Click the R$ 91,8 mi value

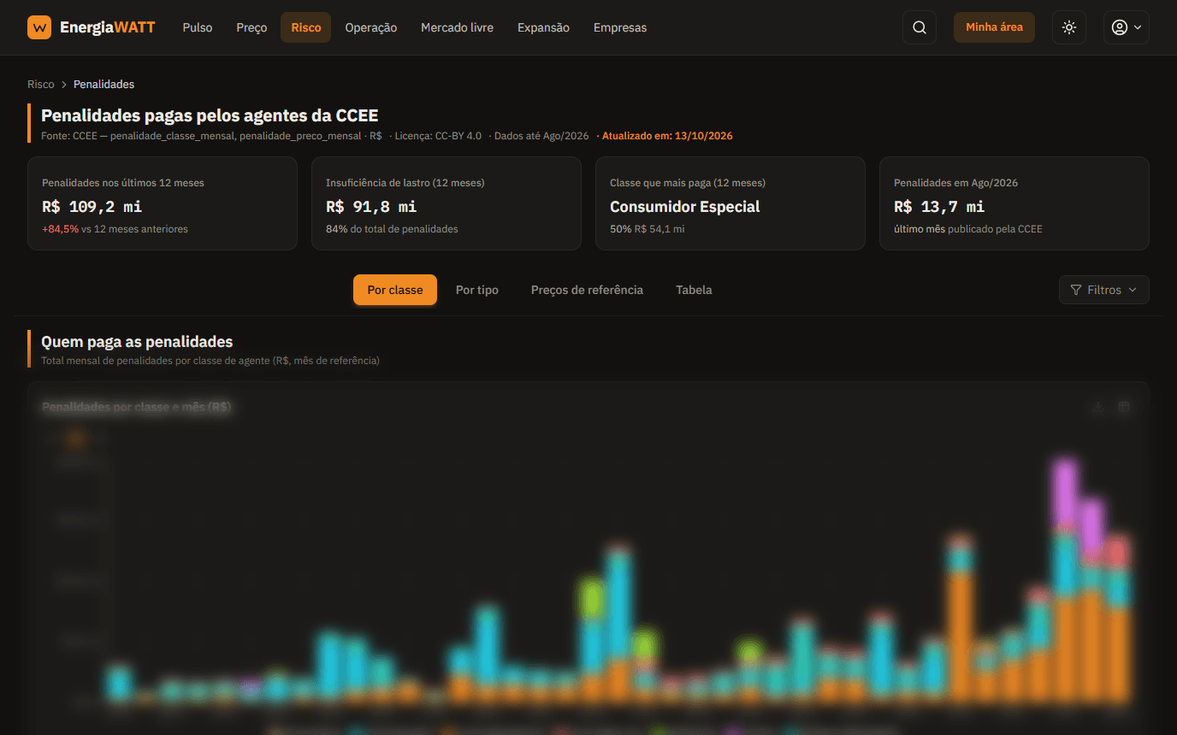[x=371, y=207]
